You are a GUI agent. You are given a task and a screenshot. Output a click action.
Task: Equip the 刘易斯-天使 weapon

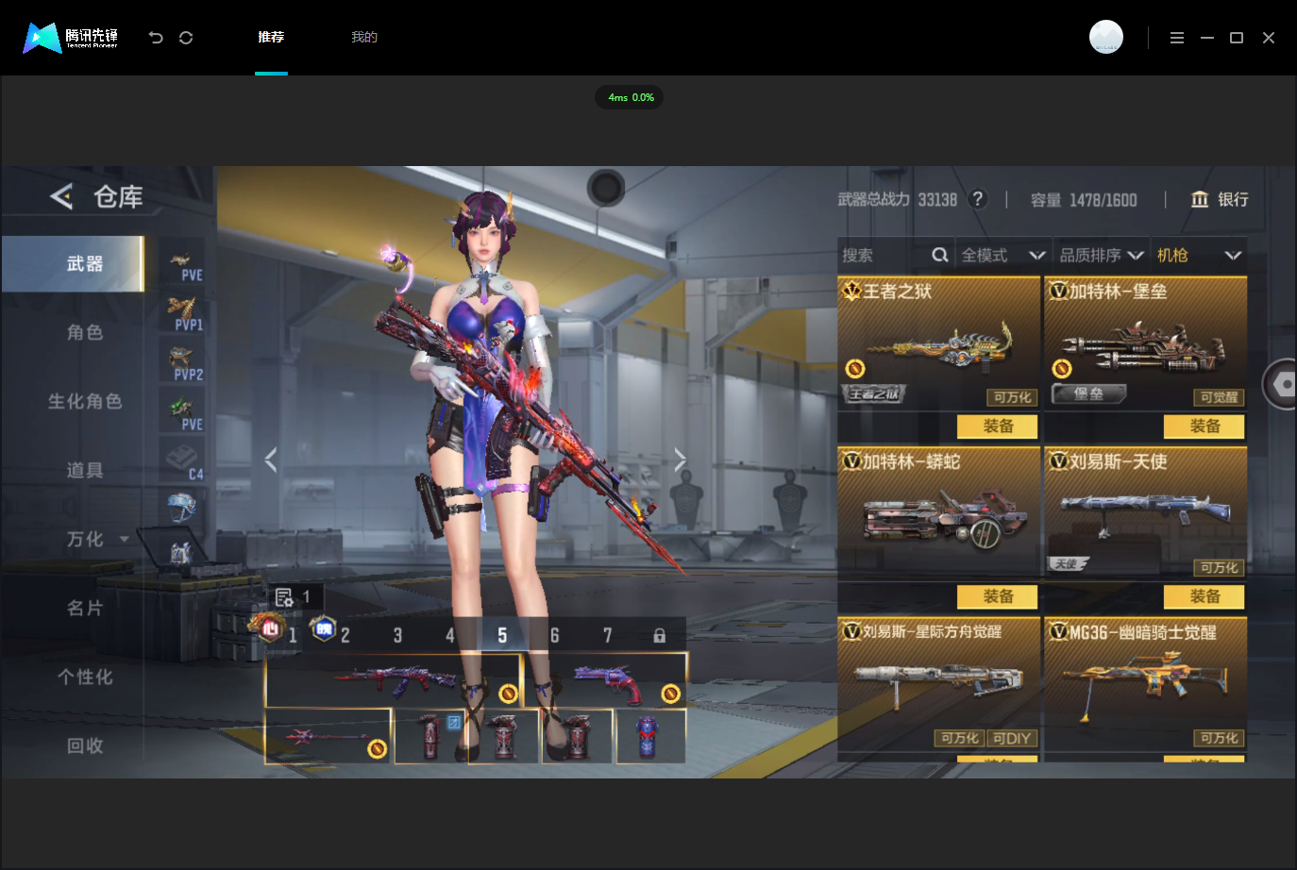coord(1204,596)
